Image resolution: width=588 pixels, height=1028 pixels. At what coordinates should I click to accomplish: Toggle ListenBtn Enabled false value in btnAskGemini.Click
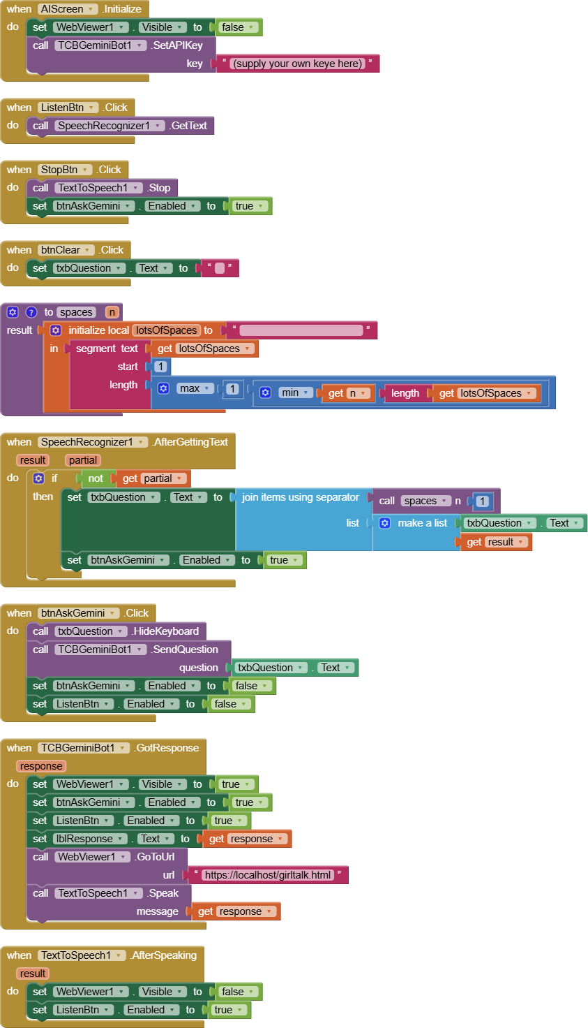[x=230, y=704]
